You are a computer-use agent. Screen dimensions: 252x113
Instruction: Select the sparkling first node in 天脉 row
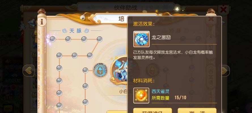pos(52,39)
